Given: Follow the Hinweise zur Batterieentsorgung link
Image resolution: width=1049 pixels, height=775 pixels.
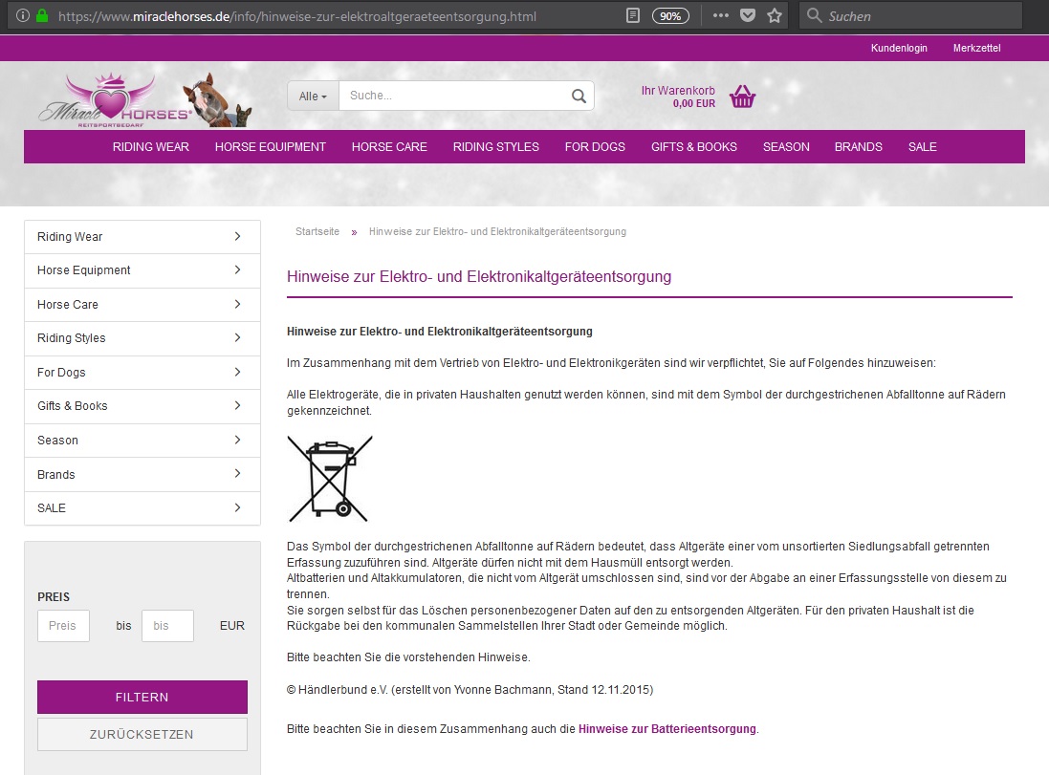Looking at the screenshot, I should tap(667, 729).
